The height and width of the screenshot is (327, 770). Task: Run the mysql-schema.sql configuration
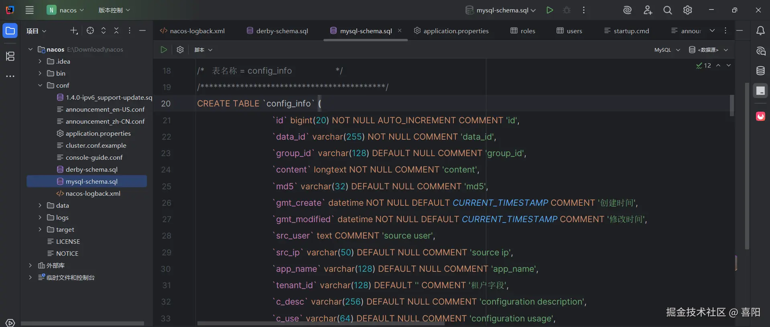(x=550, y=10)
